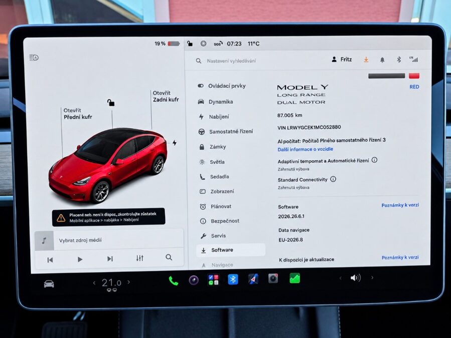Tap the charge port lightning bolt icon
The width and height of the screenshot is (451, 338).
[175, 143]
